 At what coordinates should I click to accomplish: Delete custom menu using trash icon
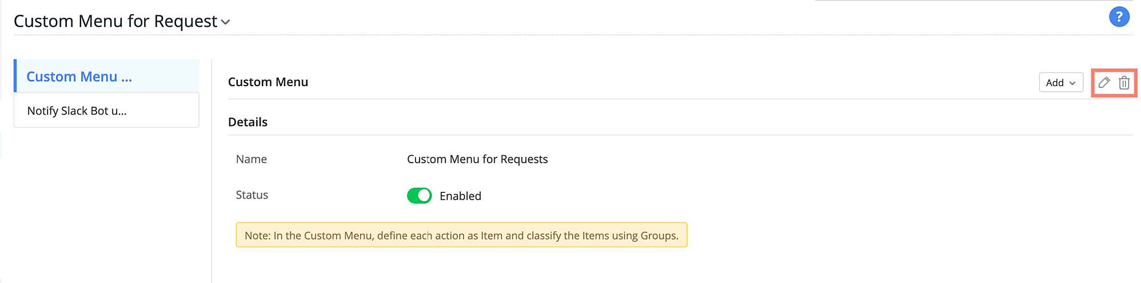click(1124, 83)
